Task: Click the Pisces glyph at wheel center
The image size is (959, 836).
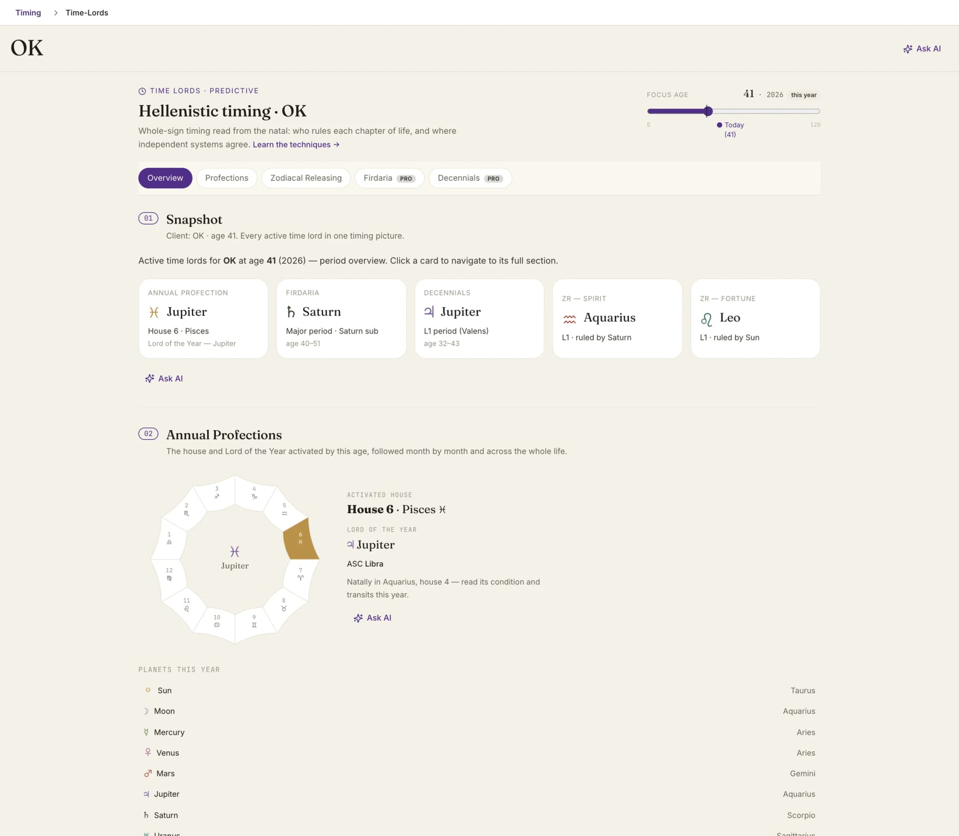Action: click(x=235, y=551)
